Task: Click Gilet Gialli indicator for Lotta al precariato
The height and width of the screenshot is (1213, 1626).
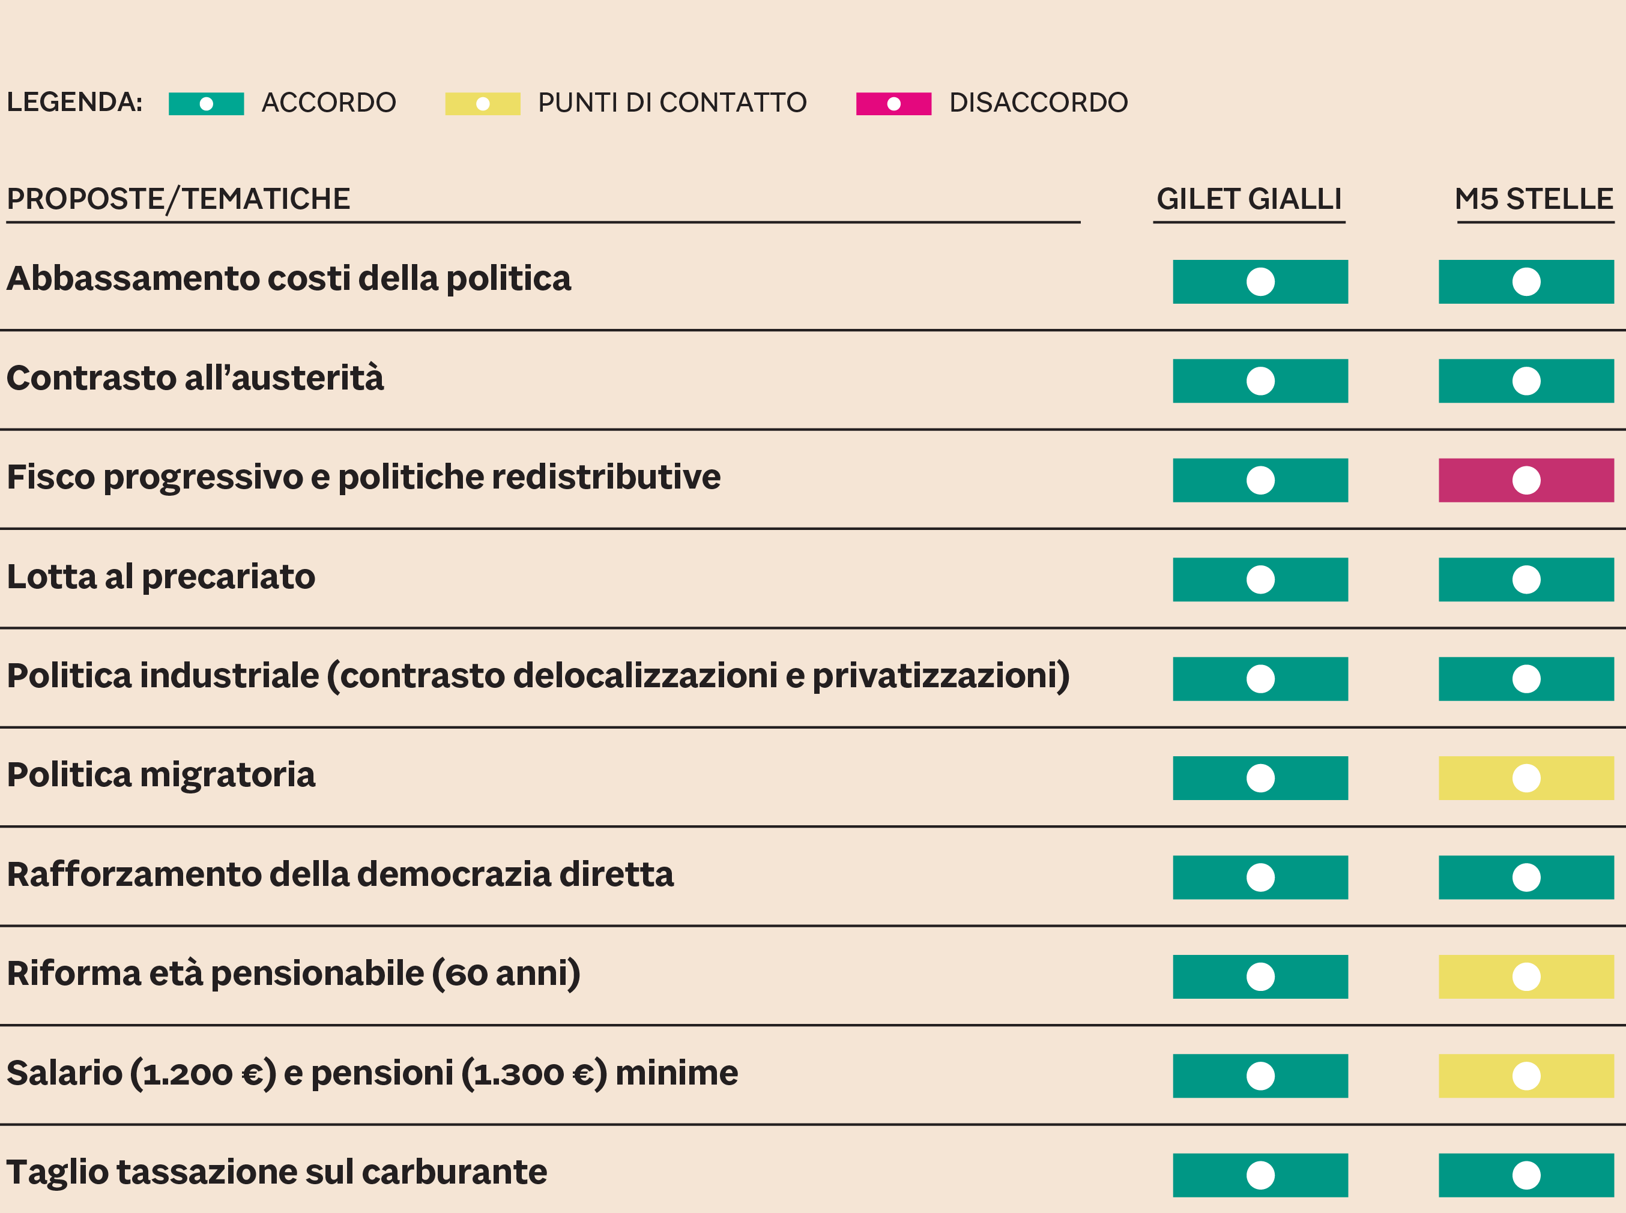Action: [x=1260, y=579]
